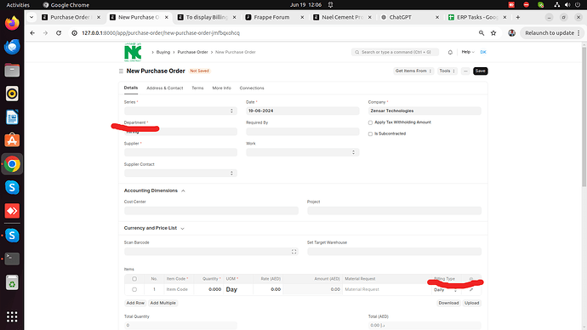Click the edit pencil icon in item row
Image resolution: width=587 pixels, height=330 pixels.
click(471, 289)
